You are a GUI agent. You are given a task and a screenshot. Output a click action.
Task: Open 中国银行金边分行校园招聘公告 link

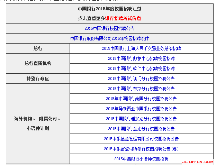141,129
